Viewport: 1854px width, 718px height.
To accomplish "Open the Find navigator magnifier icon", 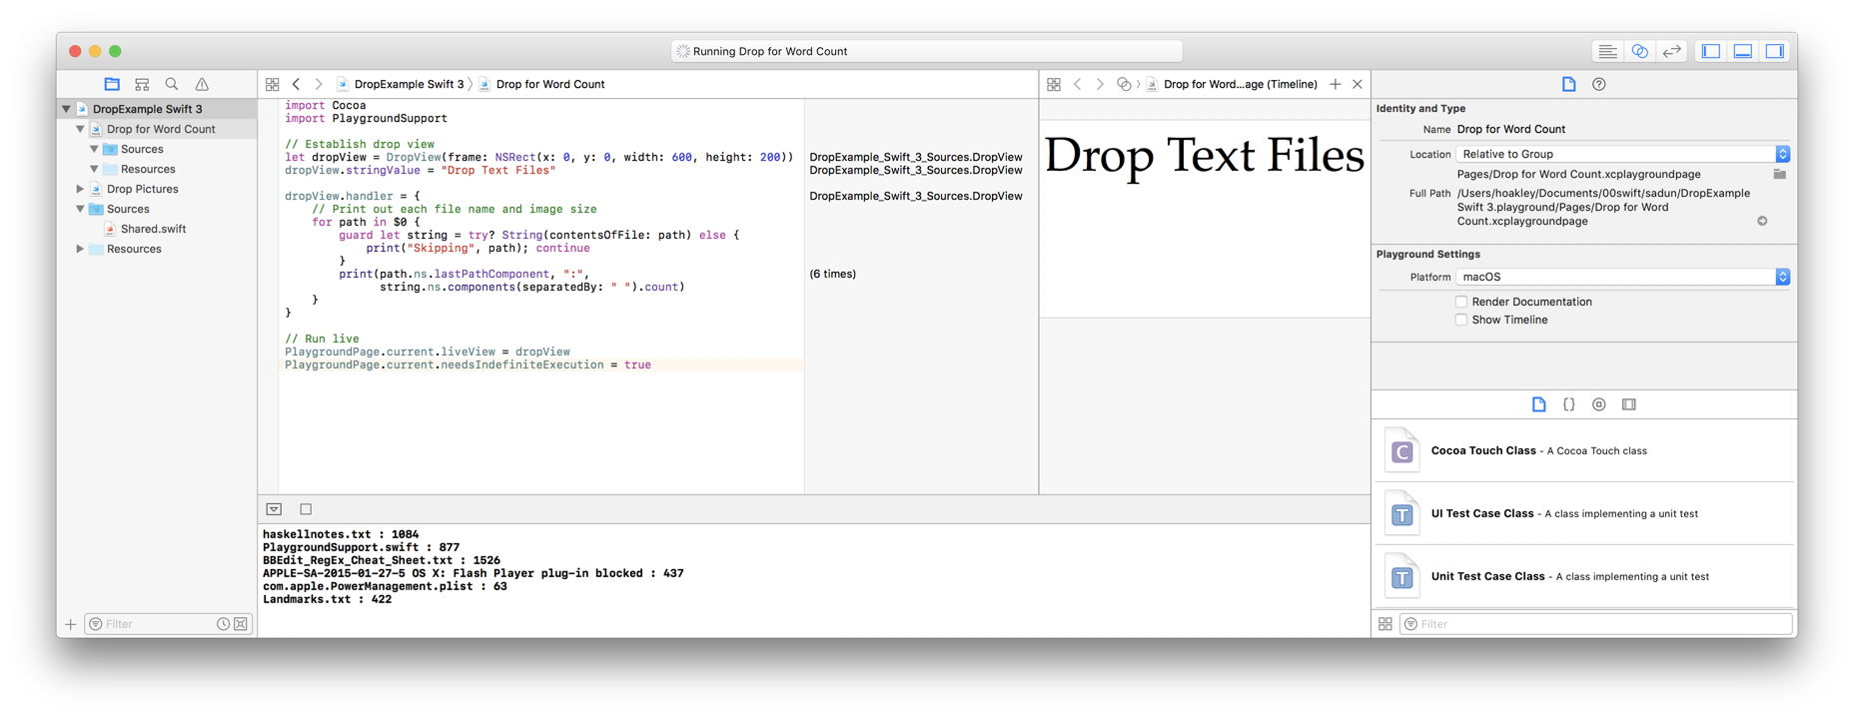I will tap(172, 84).
